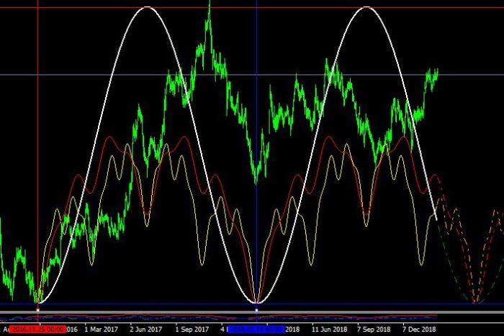Click the 1 Sep 2017 date on the time axis

coord(192,329)
